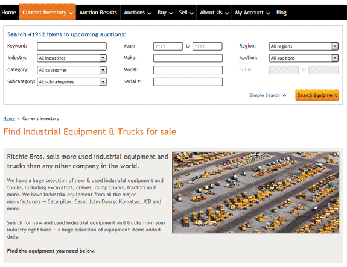Screen dimensions: 347x267
Task: Open the Blog page
Action: pyautogui.click(x=281, y=13)
